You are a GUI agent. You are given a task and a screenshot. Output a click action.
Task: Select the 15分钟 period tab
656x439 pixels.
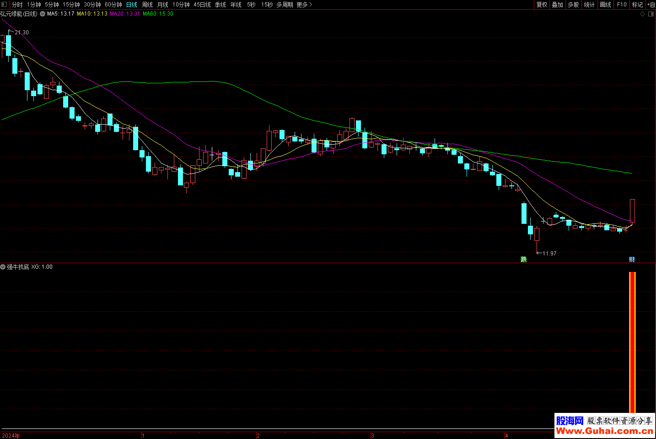(x=71, y=5)
